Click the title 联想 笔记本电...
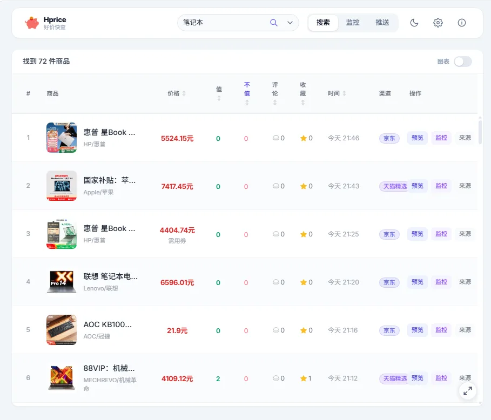Screen dimensions: 491x420 [110, 276]
